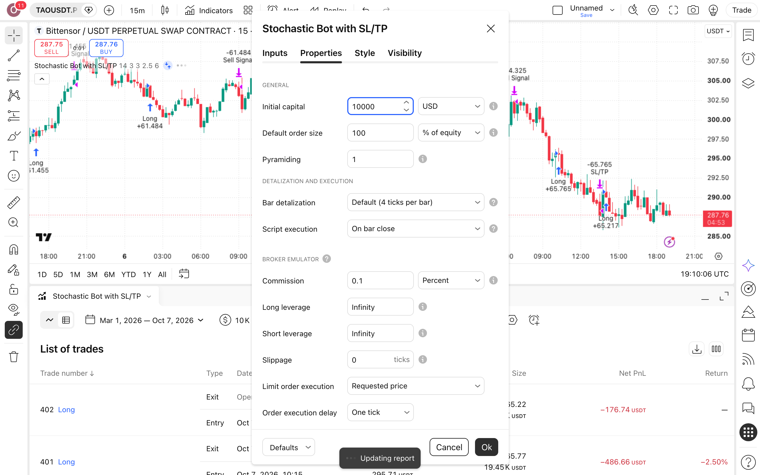Screen dimensions: 760x475
Task: Select the trend line drawing tool
Action: tap(13, 55)
